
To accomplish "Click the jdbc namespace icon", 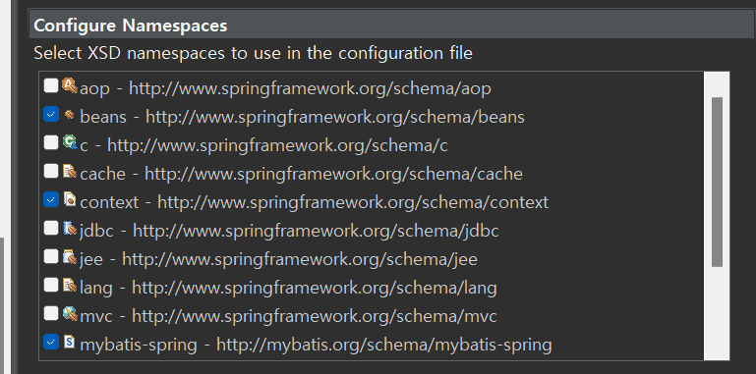I will tap(70, 228).
